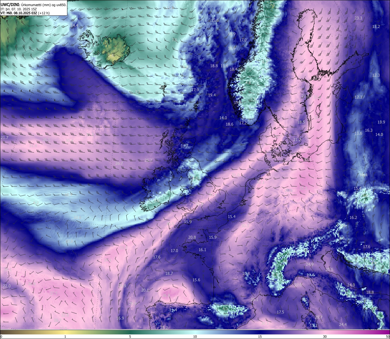Click the 25.2 value label
Screen dimensions: 390x339
pyautogui.click(x=164, y=327)
